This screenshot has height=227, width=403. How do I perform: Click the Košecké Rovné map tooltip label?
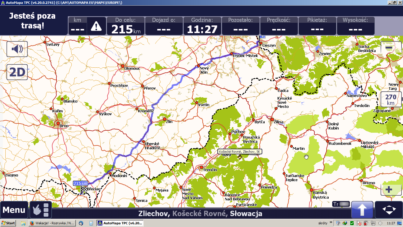click(240, 152)
